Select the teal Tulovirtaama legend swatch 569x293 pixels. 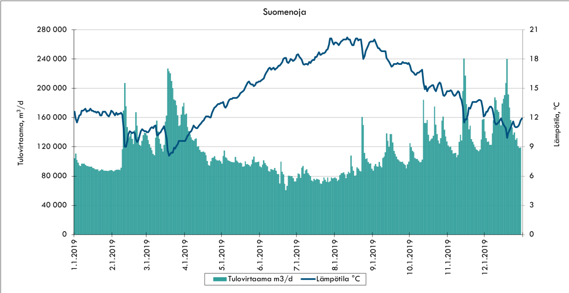tap(220, 279)
